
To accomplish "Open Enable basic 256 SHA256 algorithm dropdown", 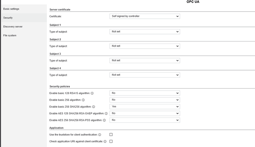I will click(x=144, y=107).
